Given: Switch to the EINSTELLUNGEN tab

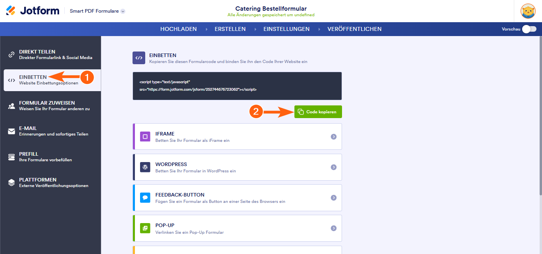Looking at the screenshot, I should 286,29.
